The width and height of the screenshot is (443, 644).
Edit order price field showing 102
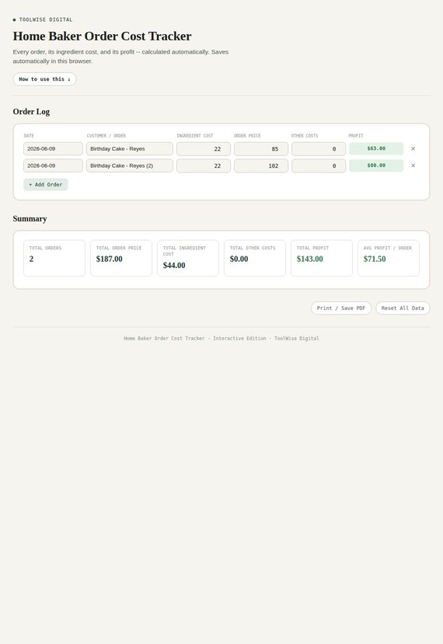click(x=261, y=165)
